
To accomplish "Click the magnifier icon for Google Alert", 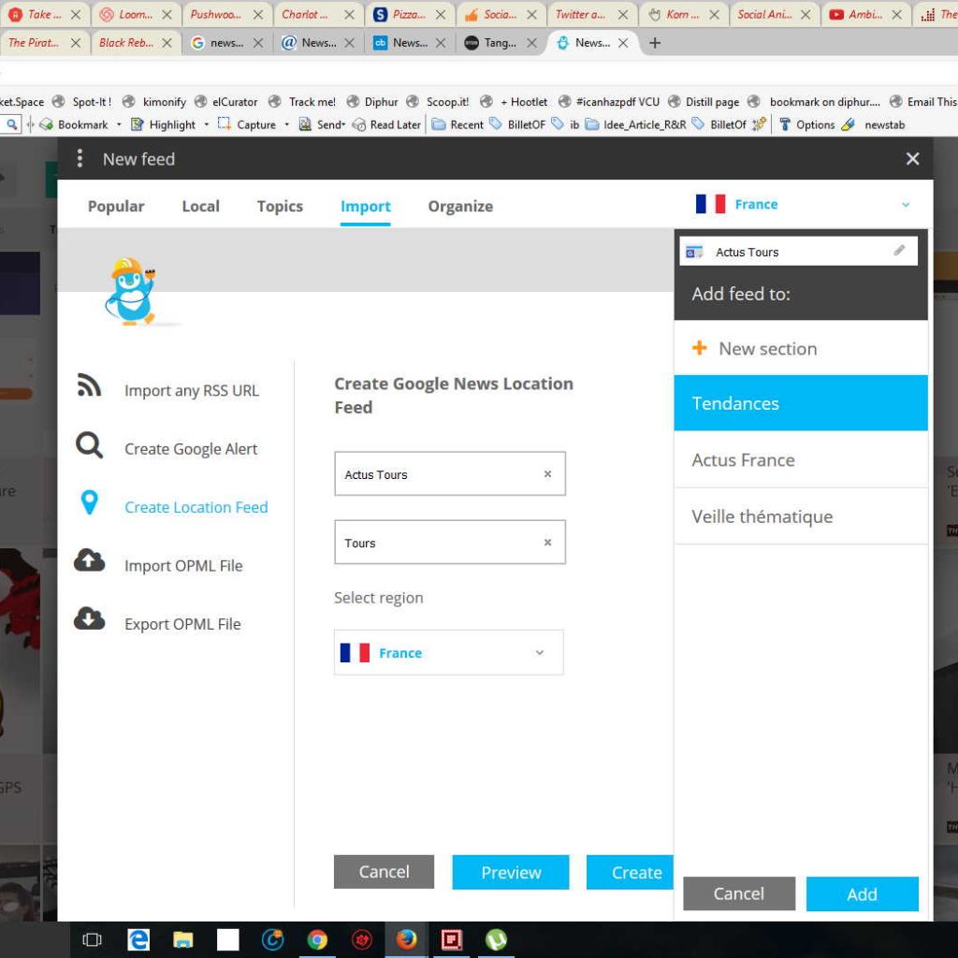I will click(x=89, y=444).
